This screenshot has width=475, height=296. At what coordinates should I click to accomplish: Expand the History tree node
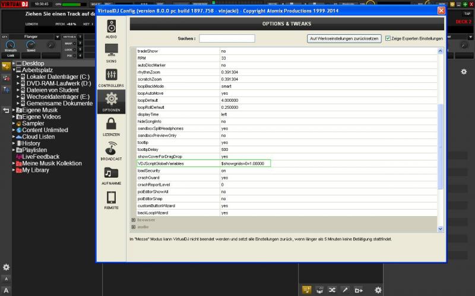[x=14, y=143]
